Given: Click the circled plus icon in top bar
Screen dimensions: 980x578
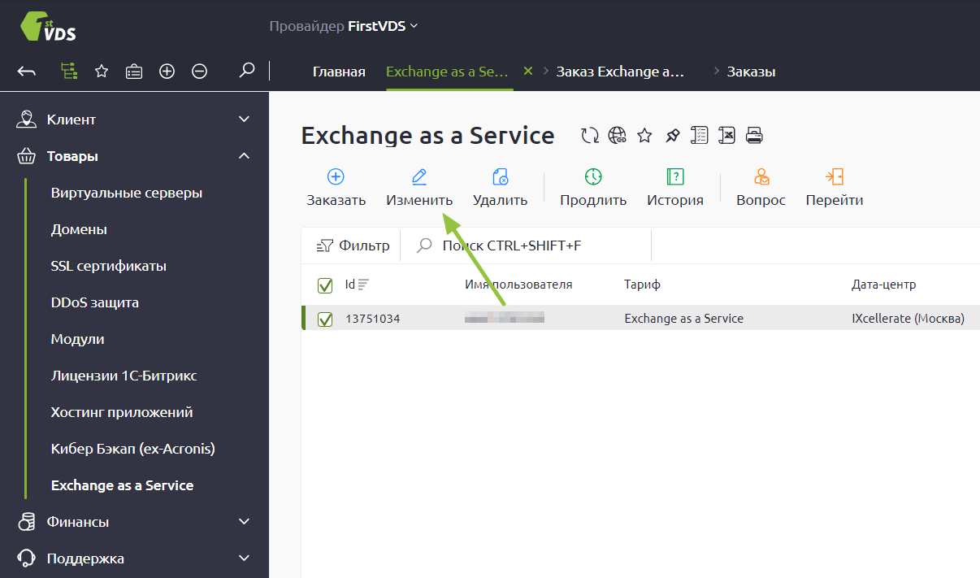Looking at the screenshot, I should point(167,72).
